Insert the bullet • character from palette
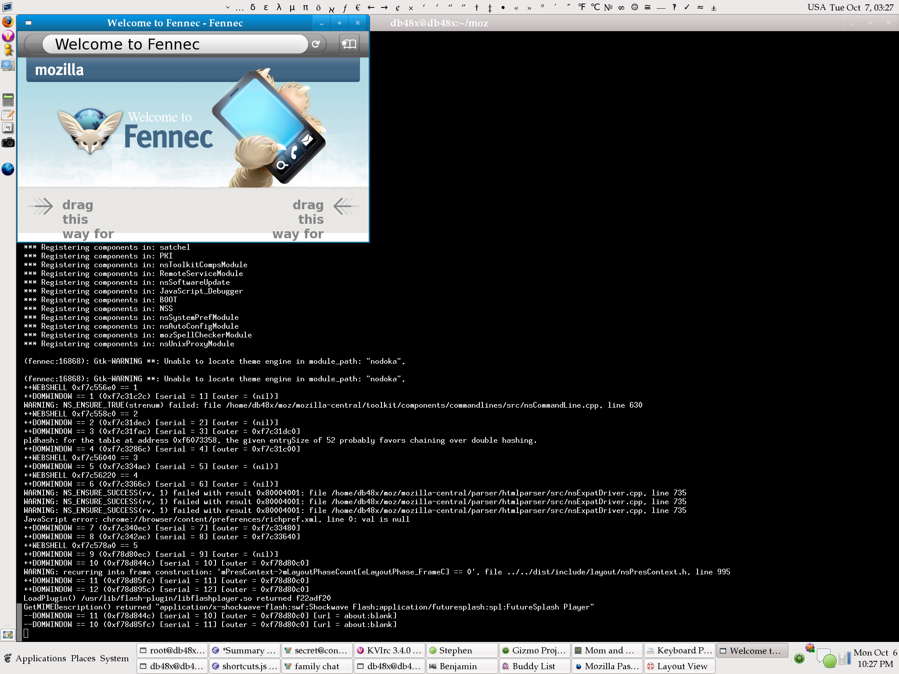 [x=503, y=7]
